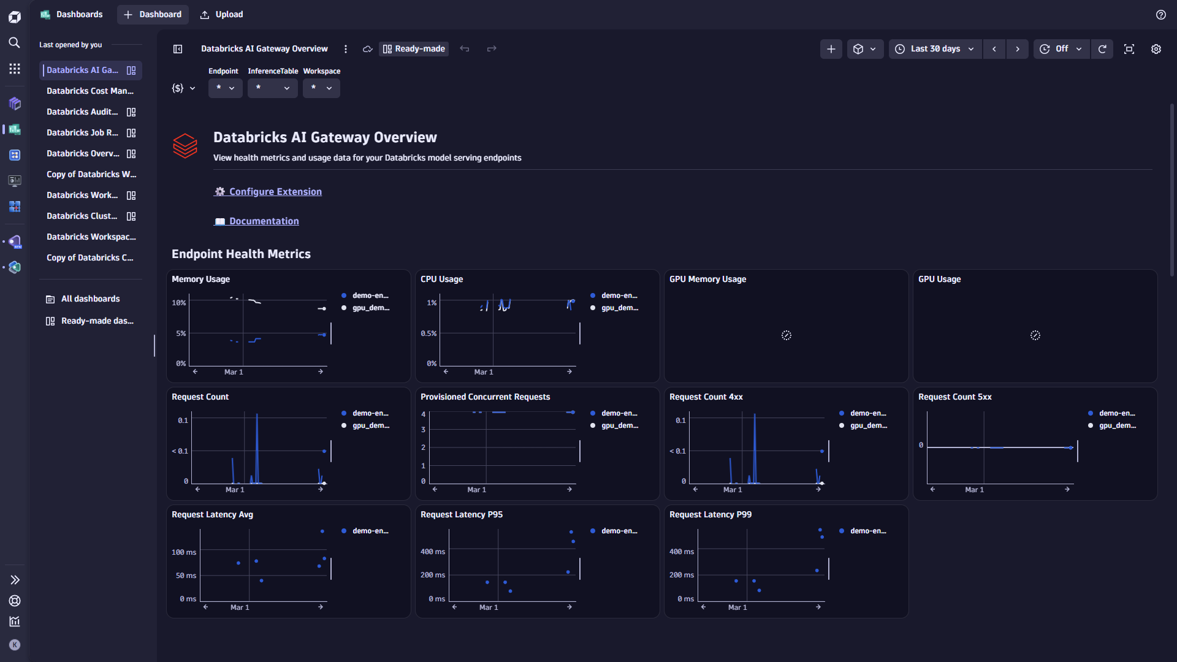
Task: Click the undo arrow icon in the toolbar
Action: (x=465, y=49)
